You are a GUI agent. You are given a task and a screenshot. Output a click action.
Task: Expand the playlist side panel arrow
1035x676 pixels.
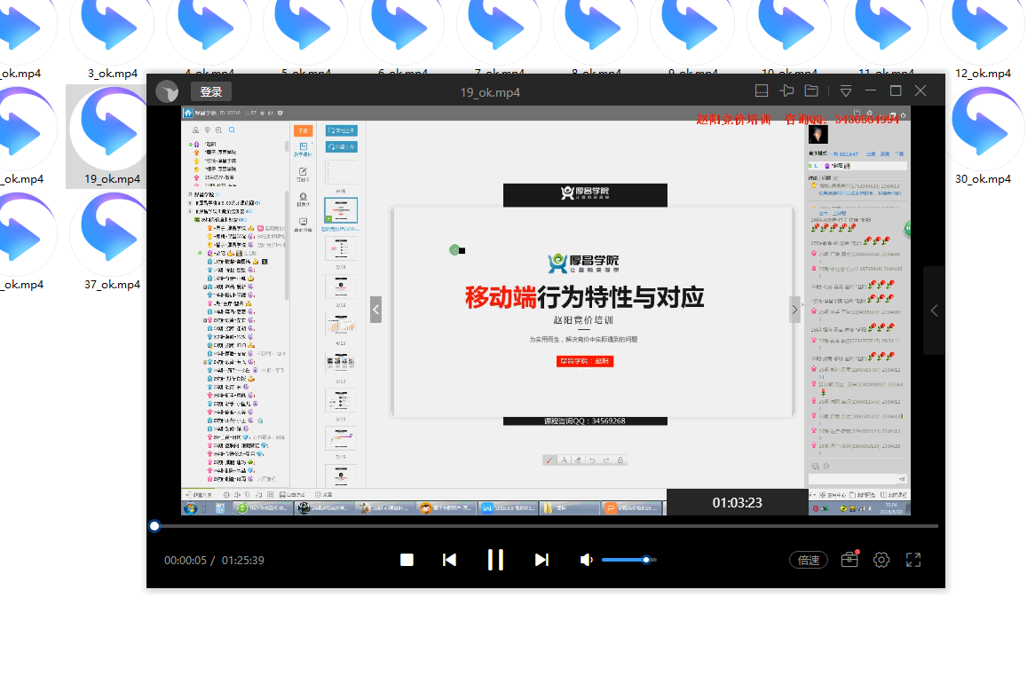[934, 310]
